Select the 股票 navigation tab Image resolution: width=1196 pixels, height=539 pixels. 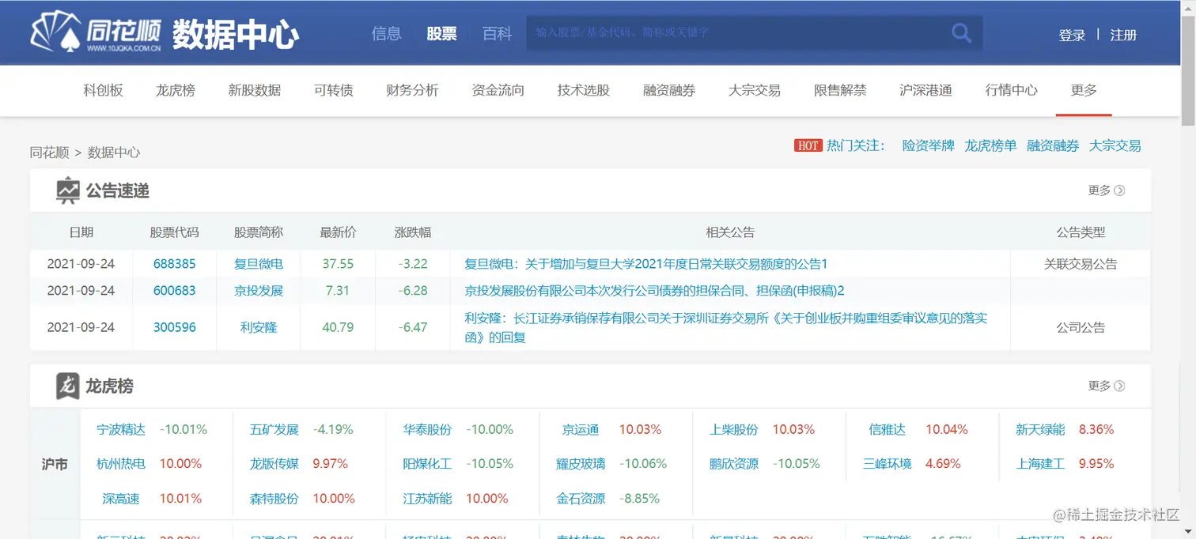click(441, 33)
